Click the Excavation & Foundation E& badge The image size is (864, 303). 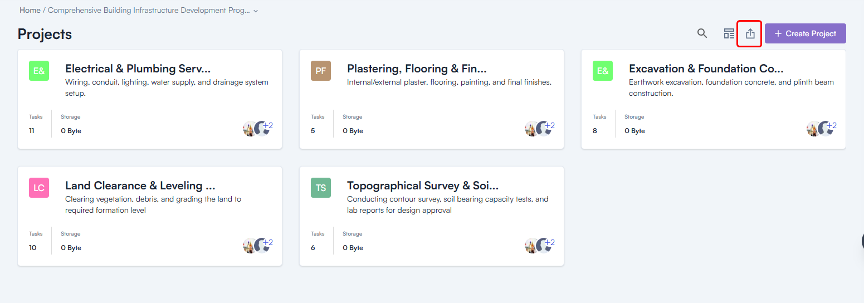603,71
